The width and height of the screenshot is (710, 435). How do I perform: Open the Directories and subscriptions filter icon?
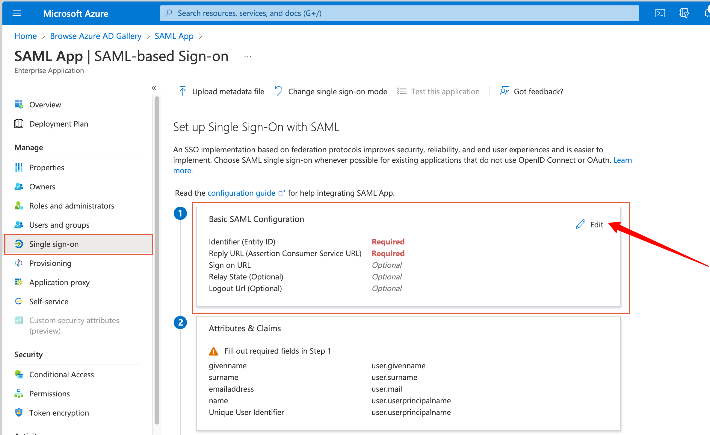coord(684,13)
